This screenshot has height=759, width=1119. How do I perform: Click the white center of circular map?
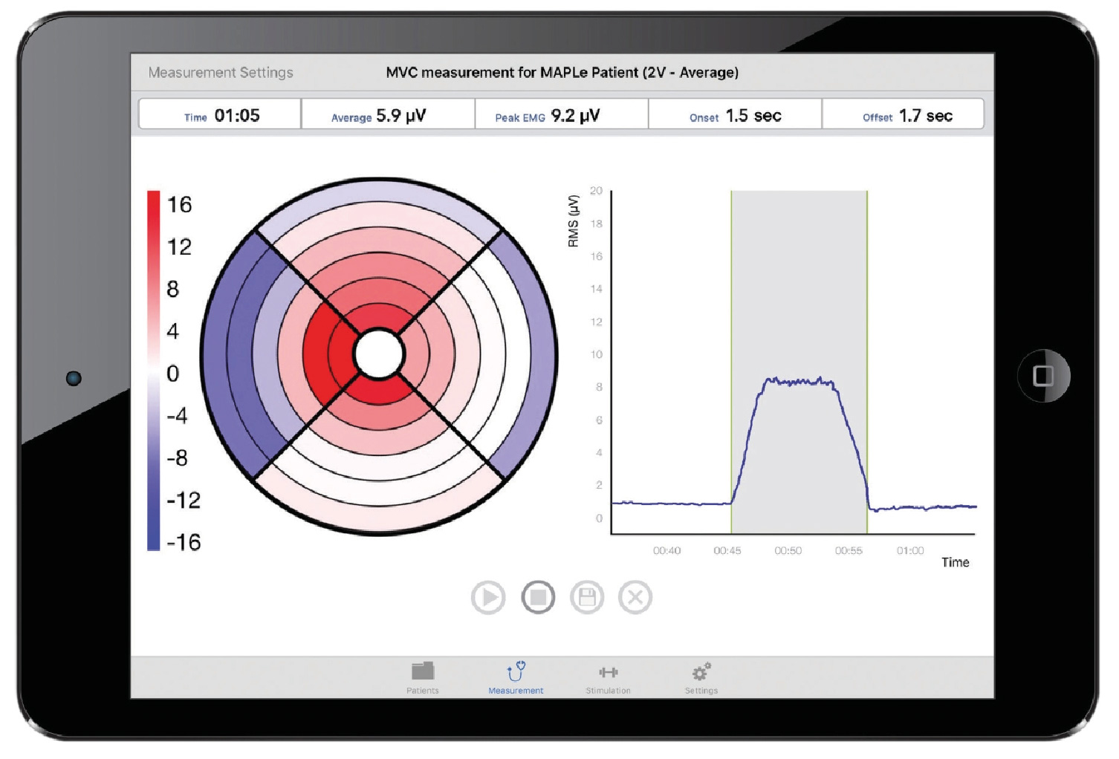pos(379,355)
